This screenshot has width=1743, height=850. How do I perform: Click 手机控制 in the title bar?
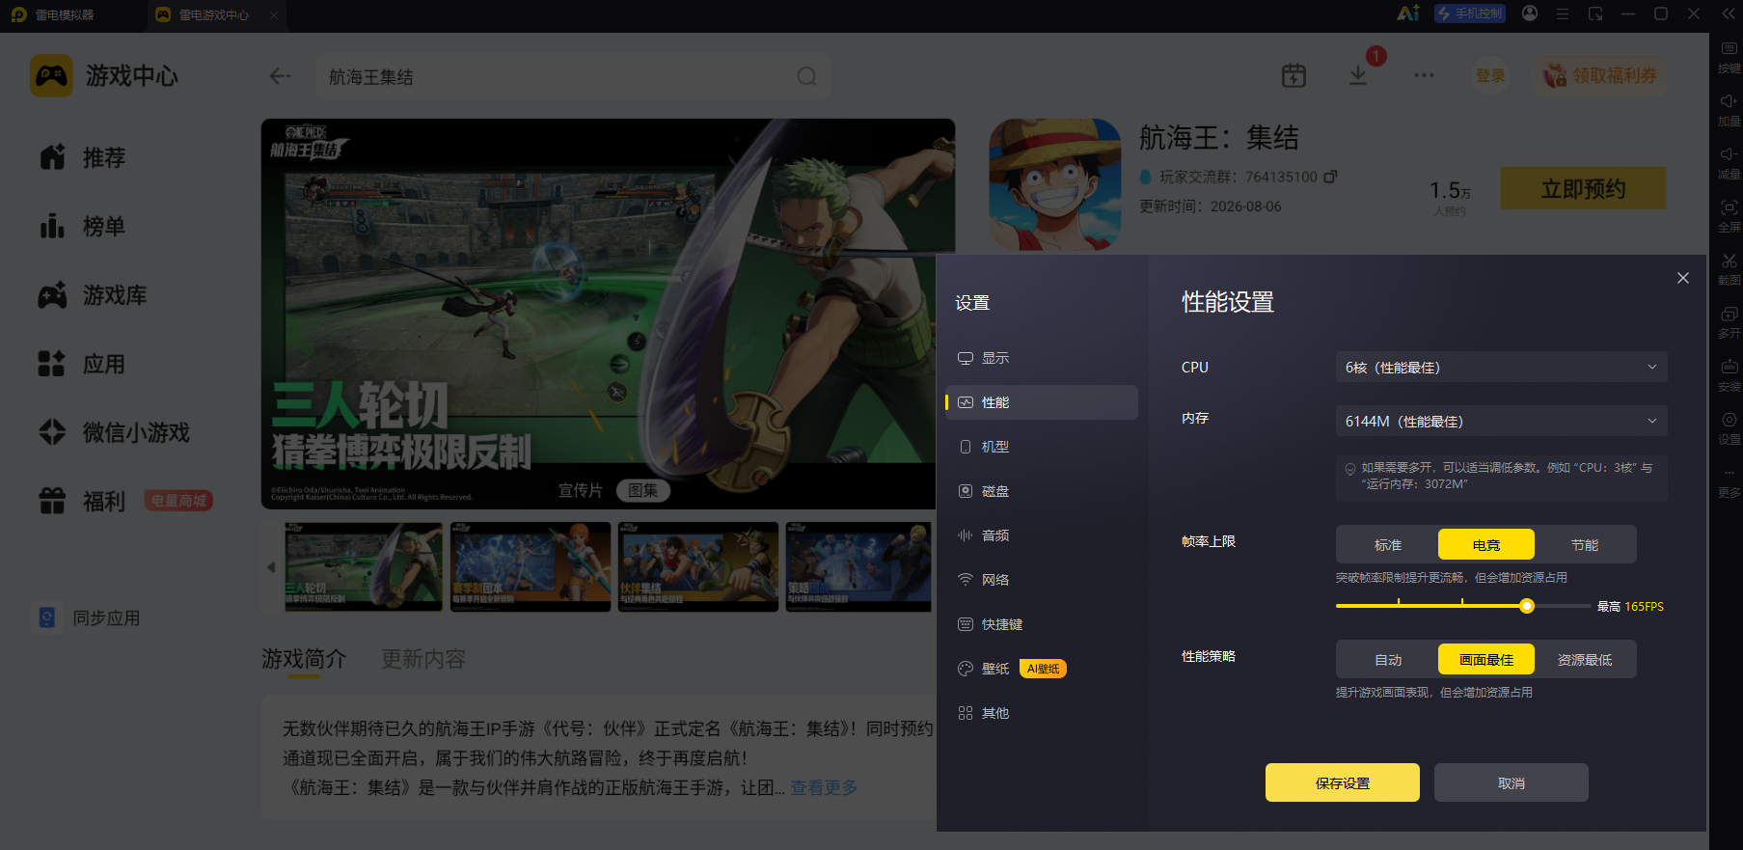pyautogui.click(x=1469, y=14)
